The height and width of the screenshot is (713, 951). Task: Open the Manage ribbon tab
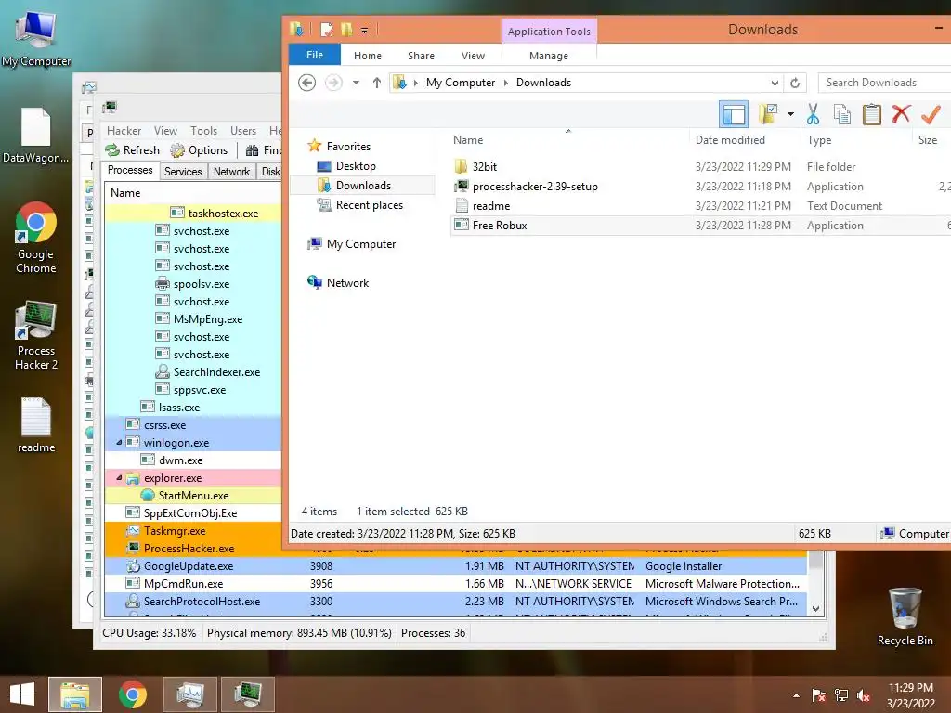pos(548,55)
